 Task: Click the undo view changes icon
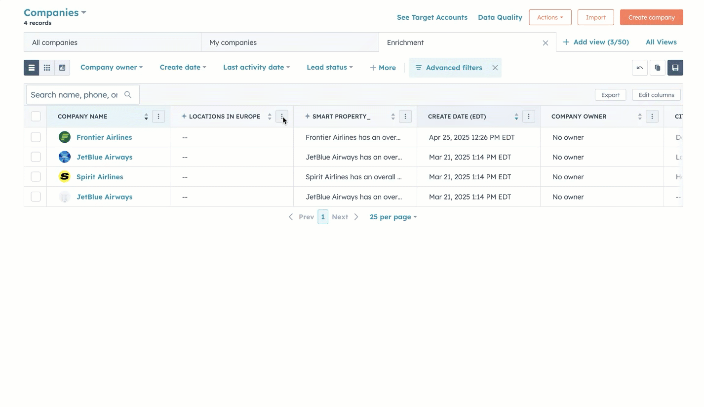coord(639,68)
